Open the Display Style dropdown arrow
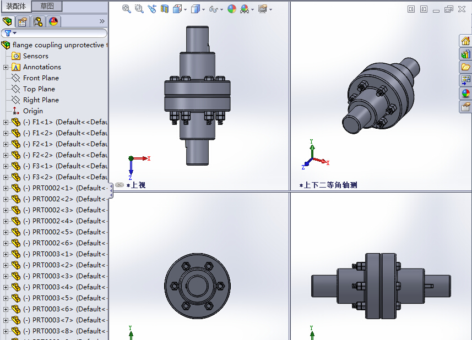 click(x=203, y=9)
